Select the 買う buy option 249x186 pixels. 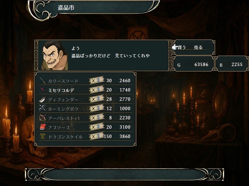(x=182, y=47)
